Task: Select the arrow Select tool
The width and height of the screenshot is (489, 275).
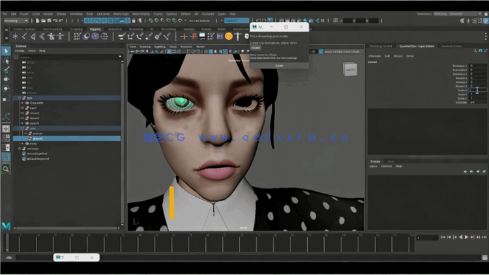Action: [6, 51]
